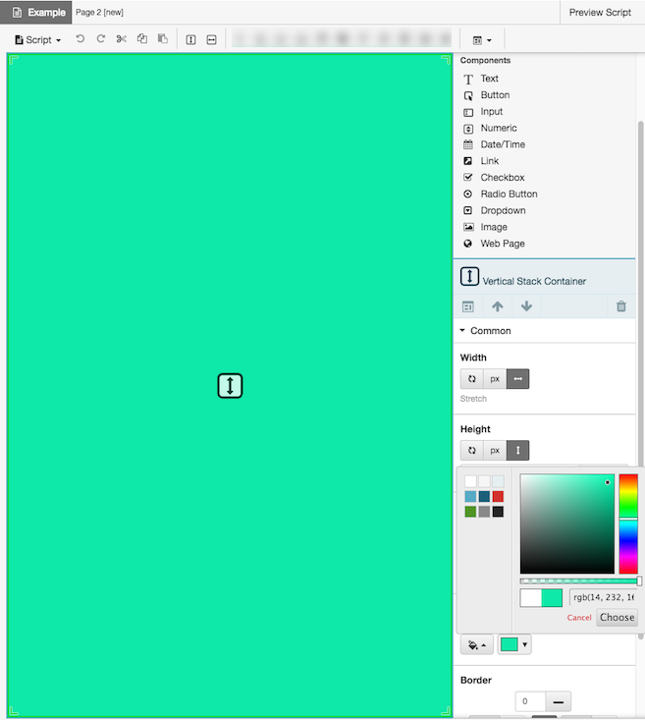
Task: Open the green color swatch dropdown
Action: pos(514,644)
